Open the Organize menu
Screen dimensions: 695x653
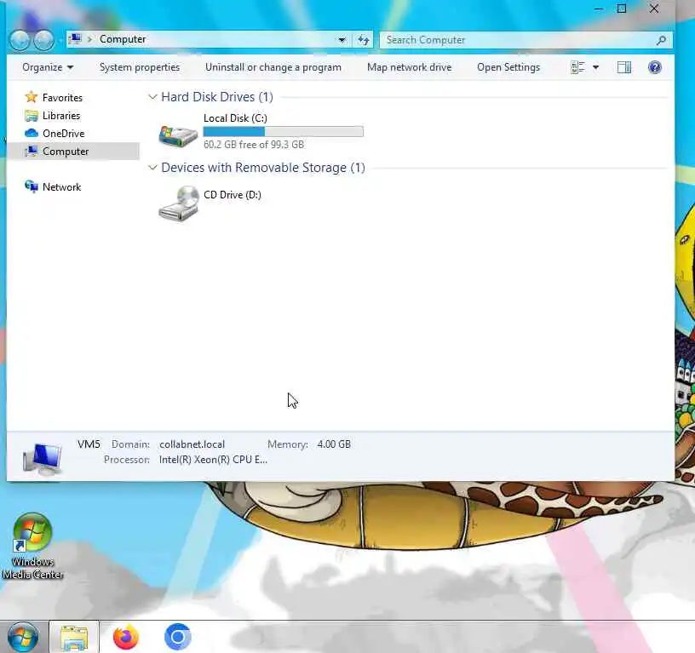(x=48, y=67)
